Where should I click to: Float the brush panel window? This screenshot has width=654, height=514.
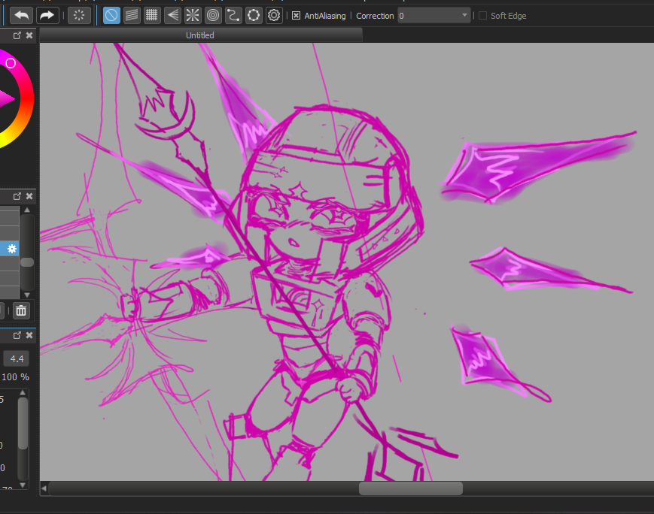pos(17,335)
